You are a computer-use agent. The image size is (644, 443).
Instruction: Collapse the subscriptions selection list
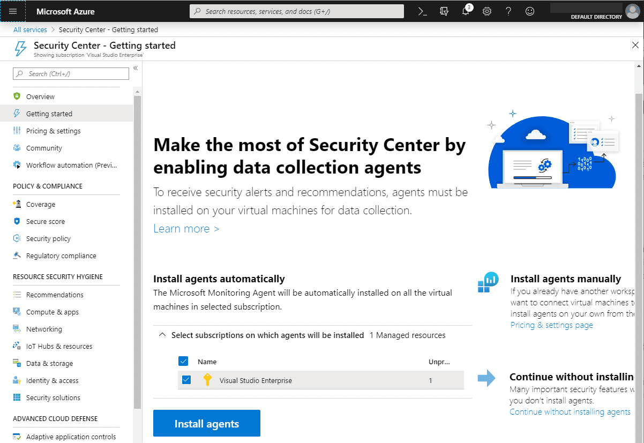click(x=162, y=334)
